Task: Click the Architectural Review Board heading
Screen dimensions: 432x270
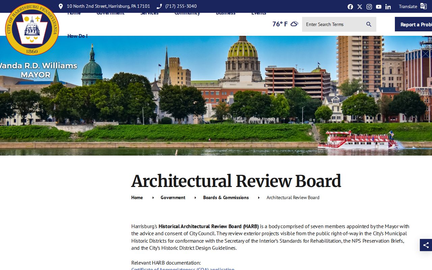Action: (x=236, y=181)
